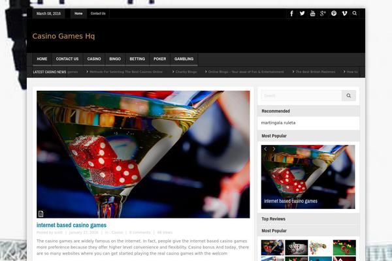Open the green table thumbnail in Most Popular grid
Image resolution: width=392 pixels, height=261 pixels.
pyautogui.click(x=344, y=247)
